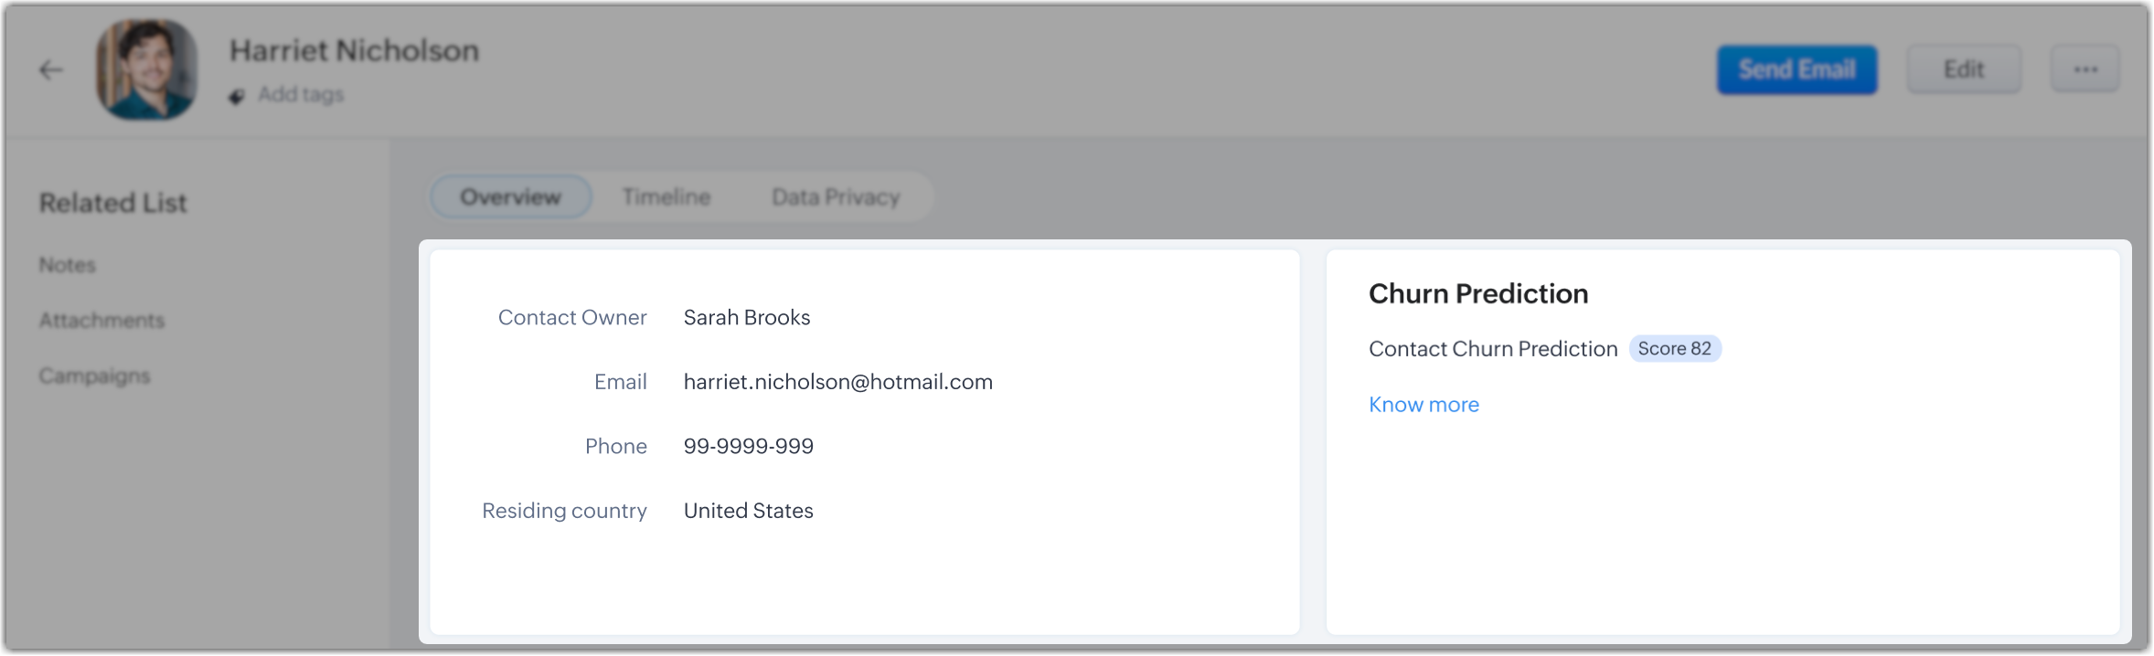Open the three-dots more options menu
Screen dimensions: 2154x656
pos(2085,69)
